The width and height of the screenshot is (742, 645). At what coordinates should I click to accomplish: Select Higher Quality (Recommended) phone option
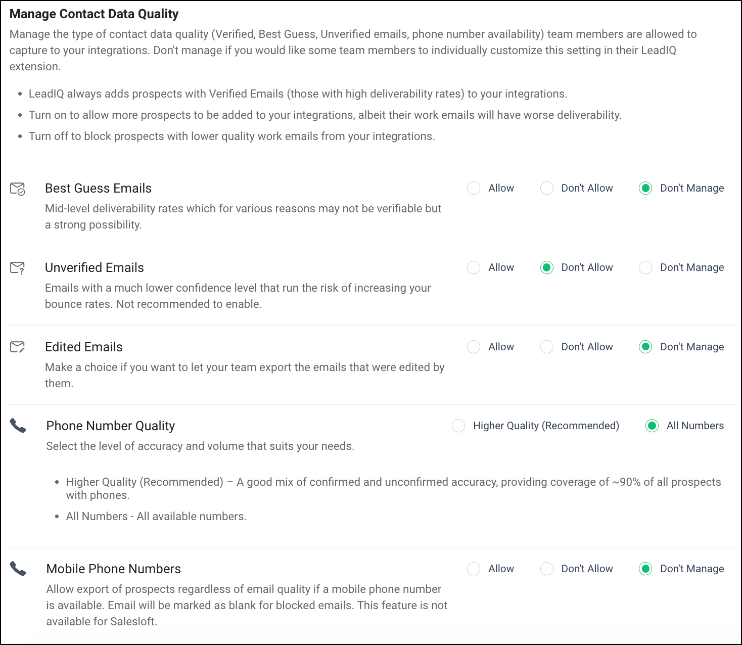pyautogui.click(x=458, y=426)
